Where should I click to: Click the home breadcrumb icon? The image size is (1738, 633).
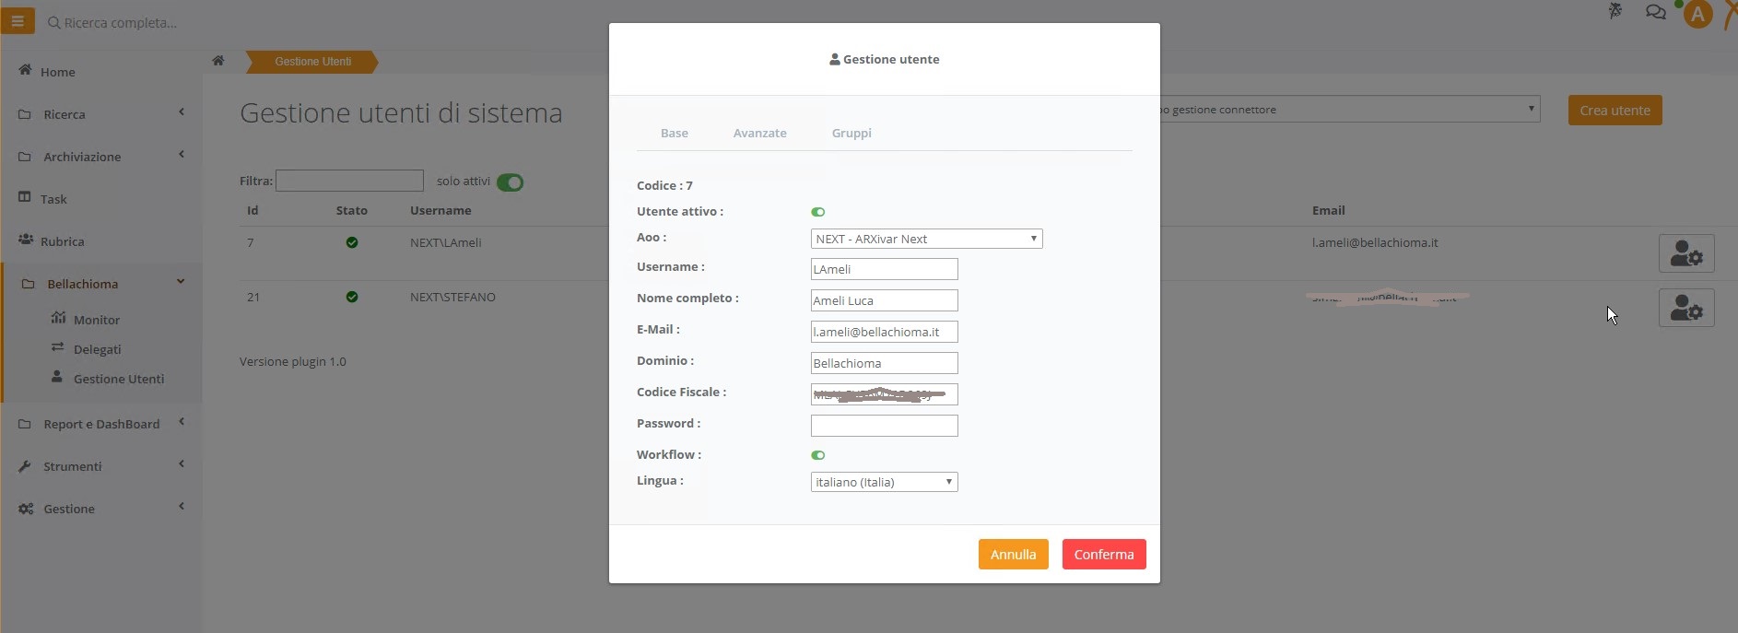(x=218, y=61)
